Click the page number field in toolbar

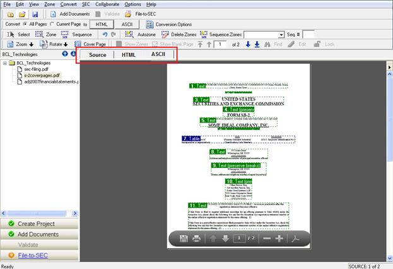(221, 44)
